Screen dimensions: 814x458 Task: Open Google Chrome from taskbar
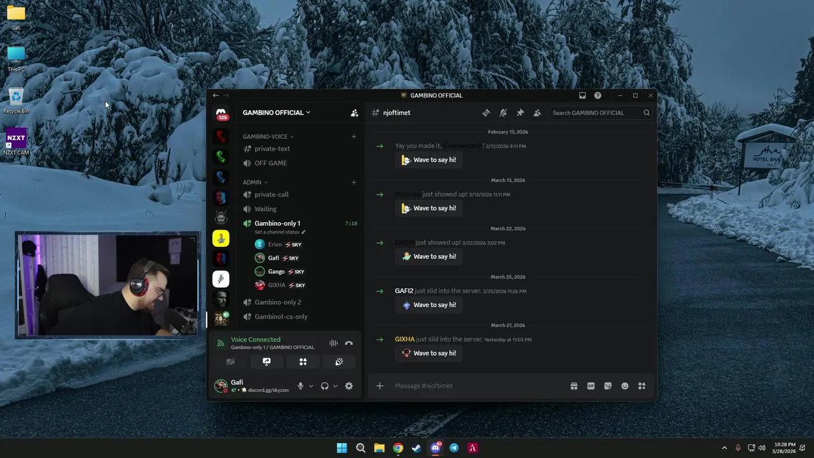[x=398, y=448]
